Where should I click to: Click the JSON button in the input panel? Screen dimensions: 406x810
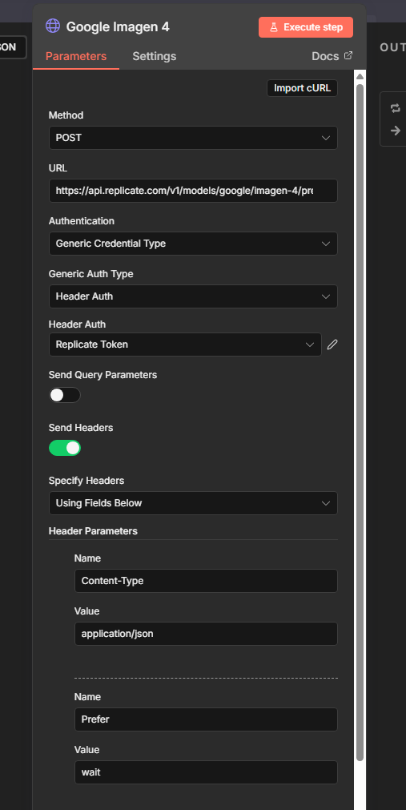pyautogui.click(x=12, y=47)
